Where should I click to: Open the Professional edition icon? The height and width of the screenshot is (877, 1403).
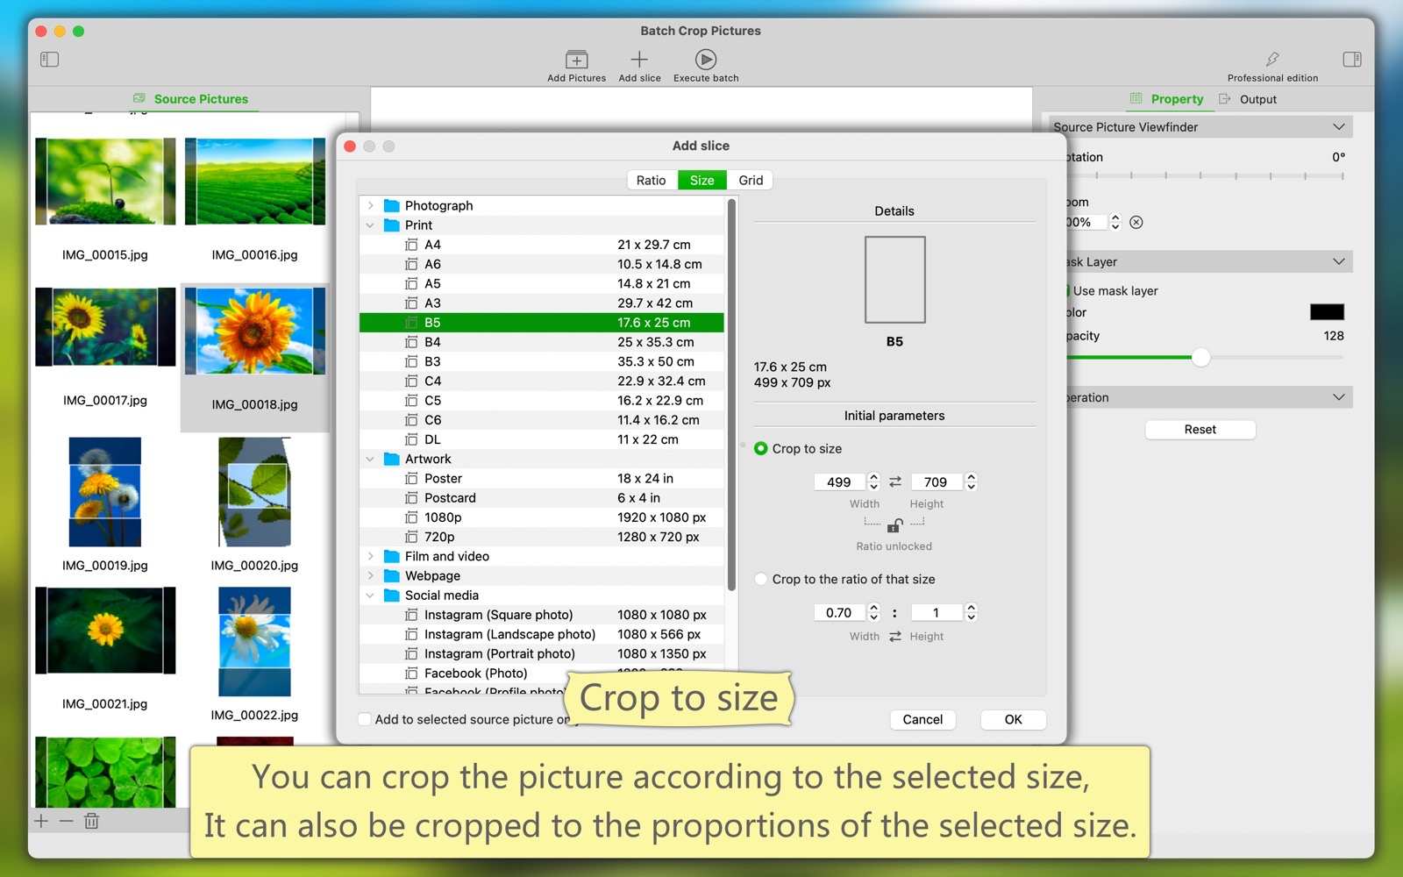pyautogui.click(x=1272, y=60)
